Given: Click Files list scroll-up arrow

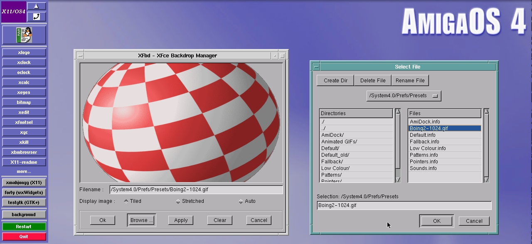Looking at the screenshot, I should tap(486, 111).
